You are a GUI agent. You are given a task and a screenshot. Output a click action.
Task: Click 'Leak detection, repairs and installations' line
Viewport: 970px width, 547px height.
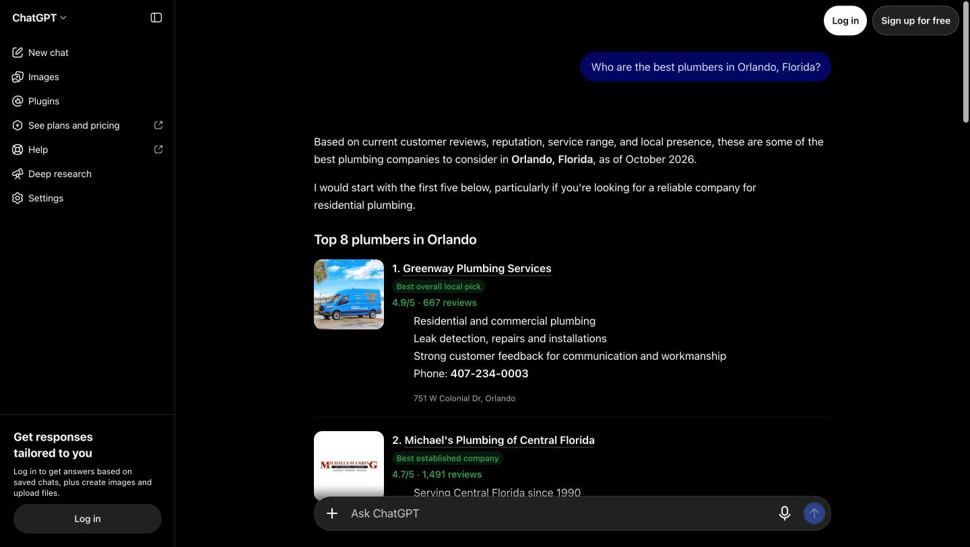click(x=510, y=338)
